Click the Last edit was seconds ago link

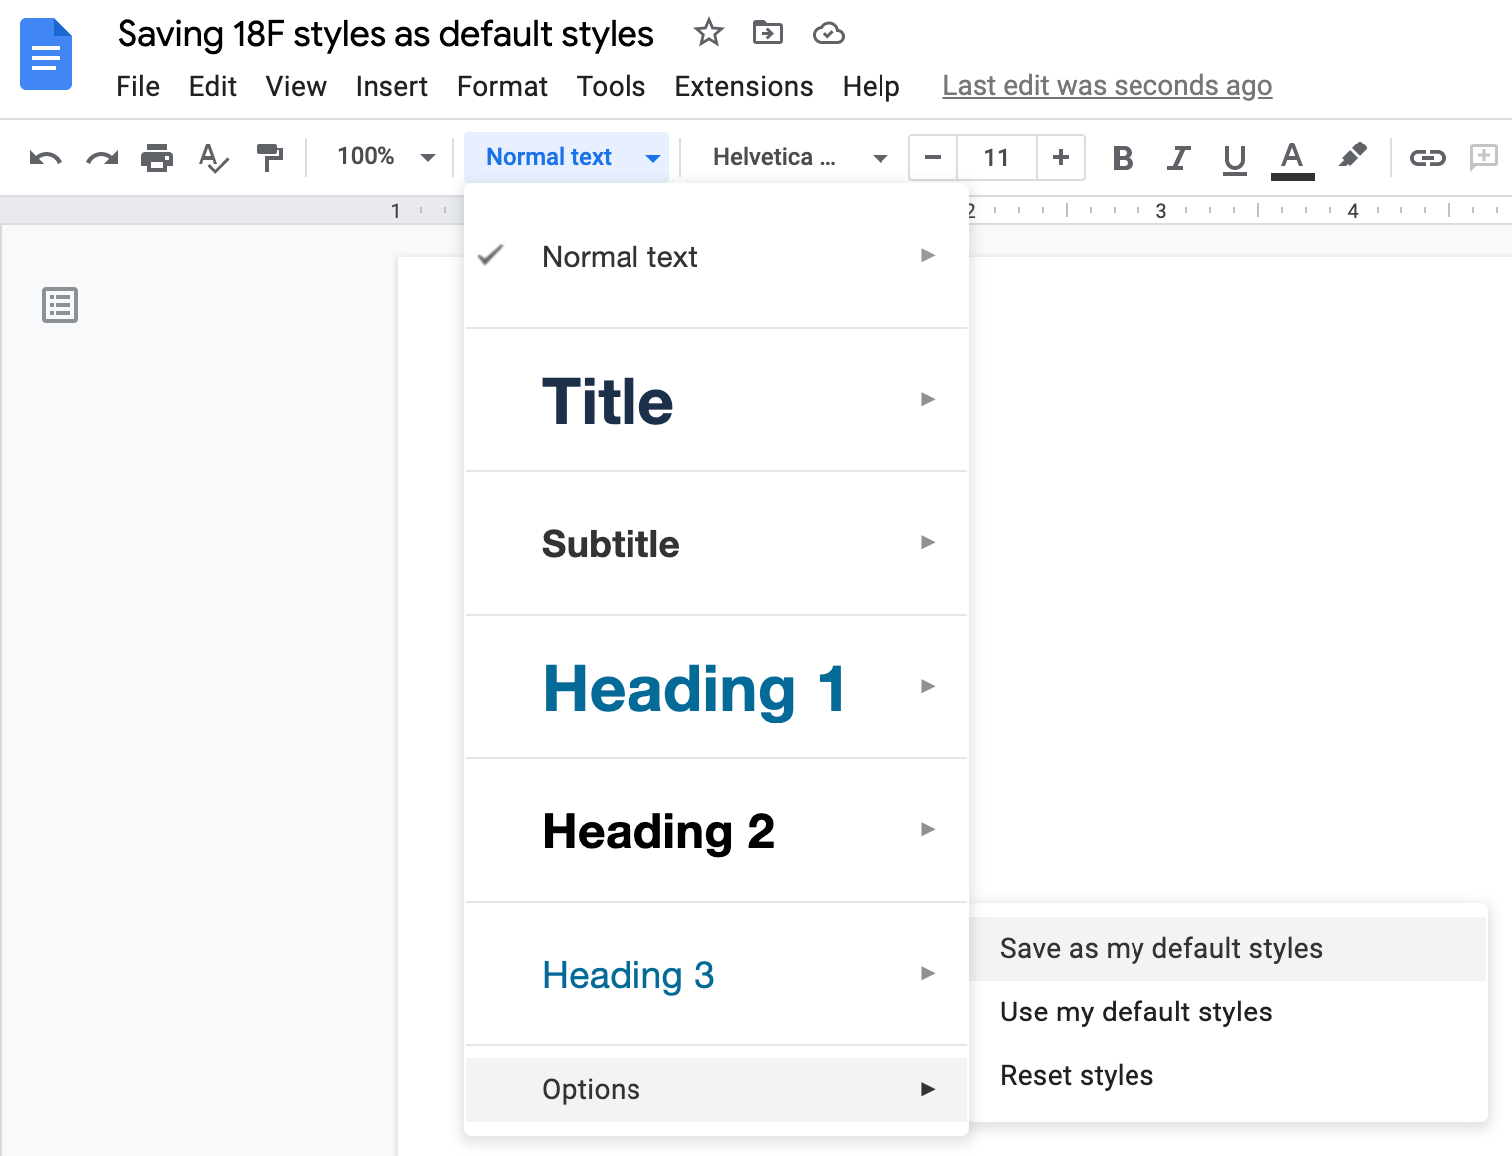point(1107,86)
